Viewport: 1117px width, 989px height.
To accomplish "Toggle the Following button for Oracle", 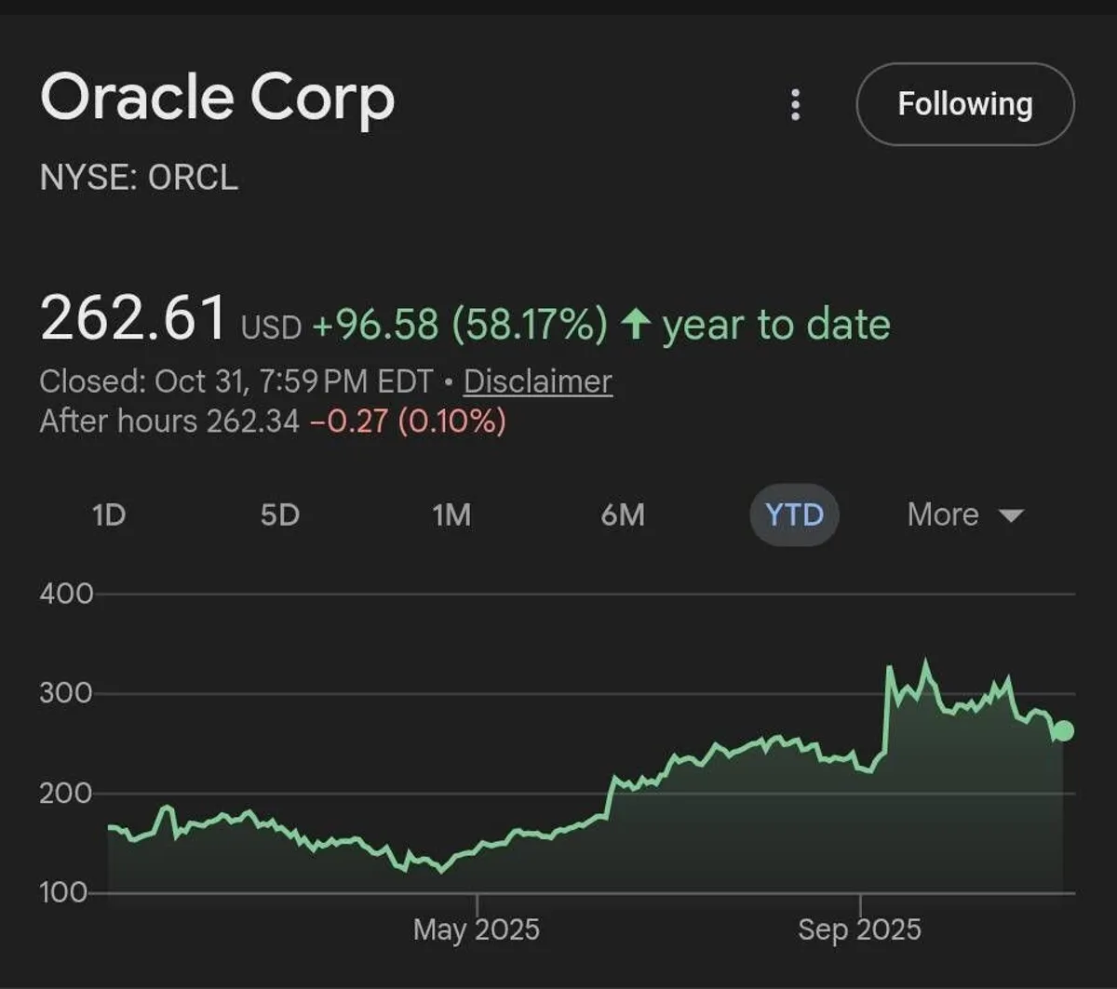I will pos(964,104).
